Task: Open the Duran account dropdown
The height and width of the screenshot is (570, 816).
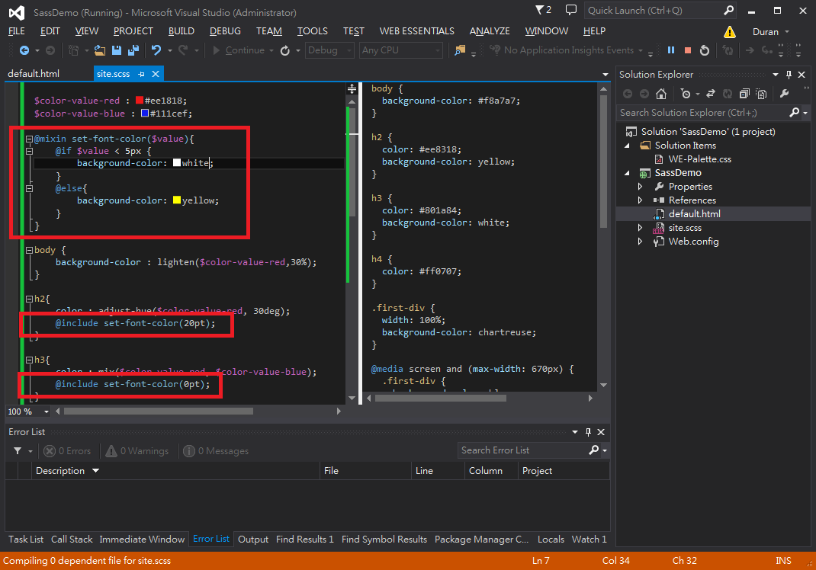Action: coord(770,32)
